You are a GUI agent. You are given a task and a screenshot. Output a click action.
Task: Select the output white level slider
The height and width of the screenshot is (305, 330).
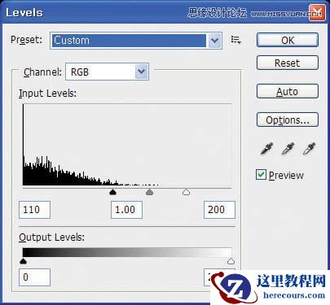231,261
